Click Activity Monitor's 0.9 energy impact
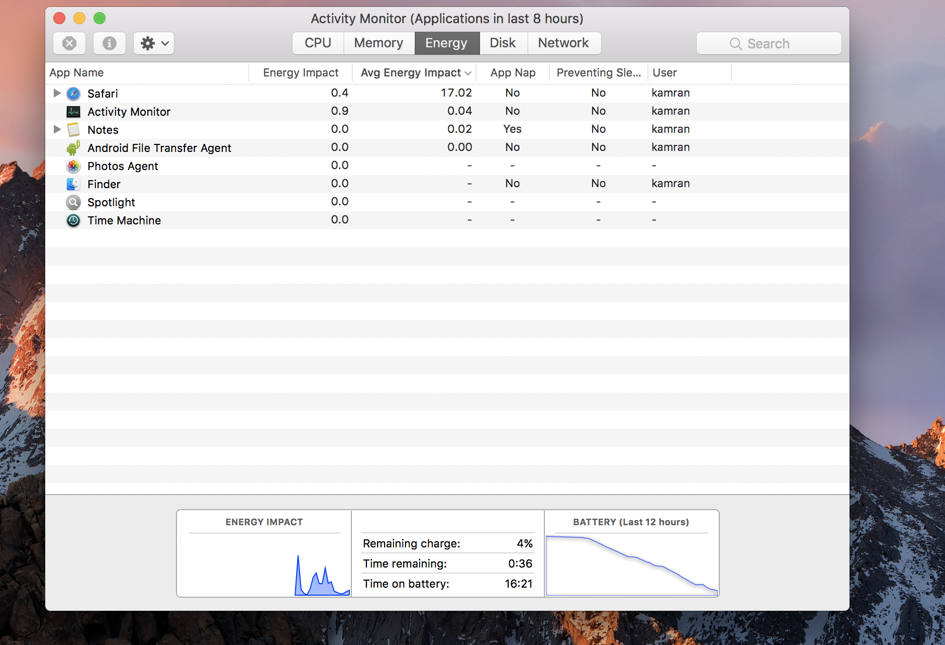 340,111
